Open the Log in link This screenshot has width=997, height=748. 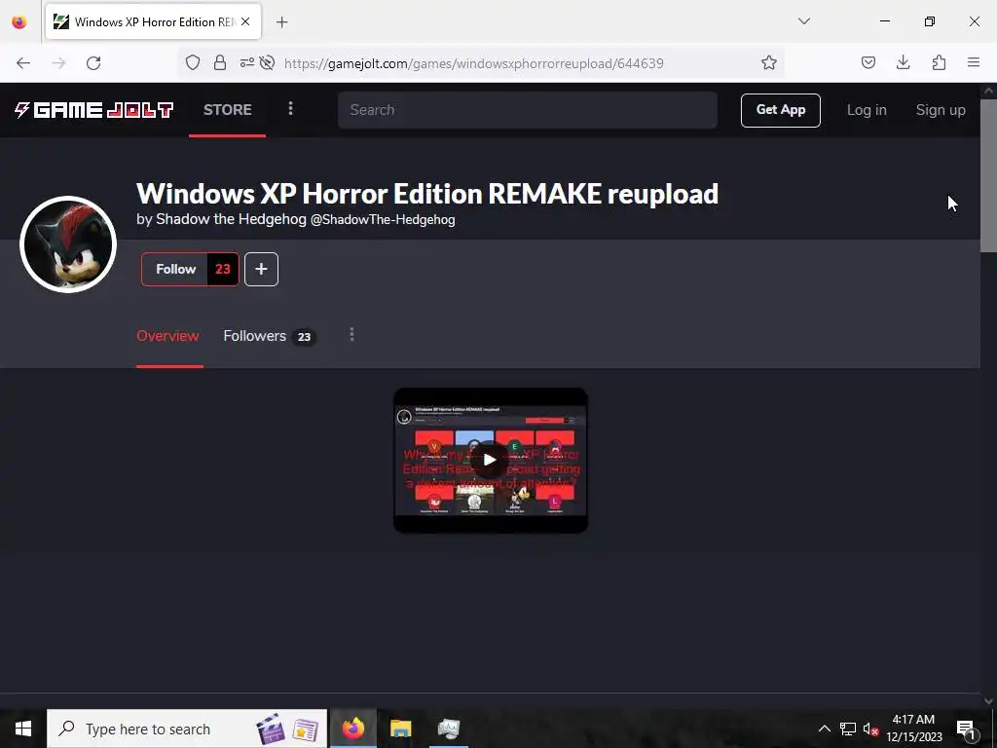(866, 110)
